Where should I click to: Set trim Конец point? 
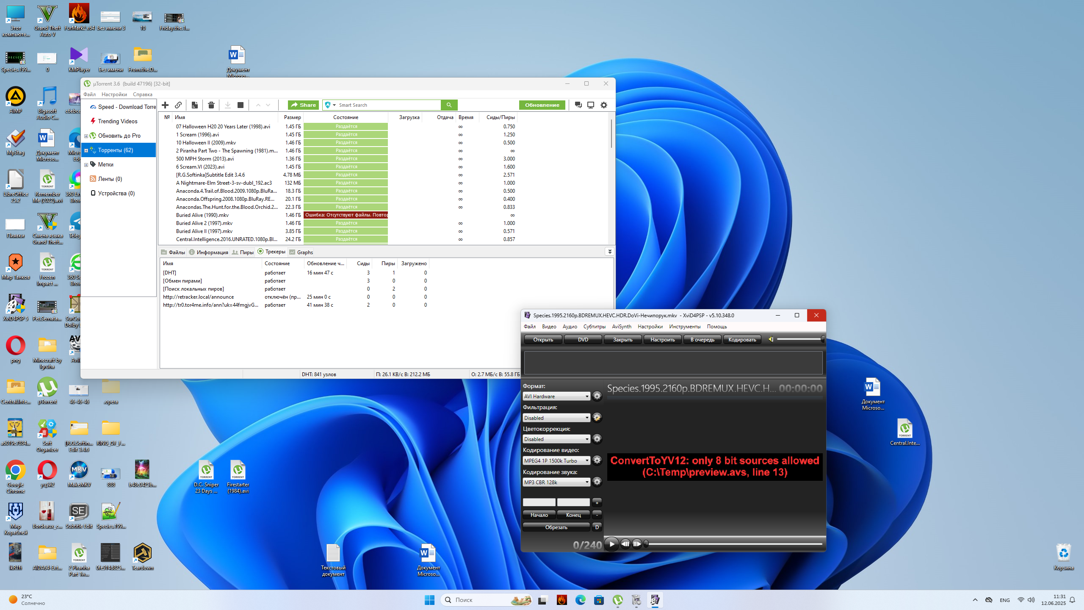pos(573,515)
